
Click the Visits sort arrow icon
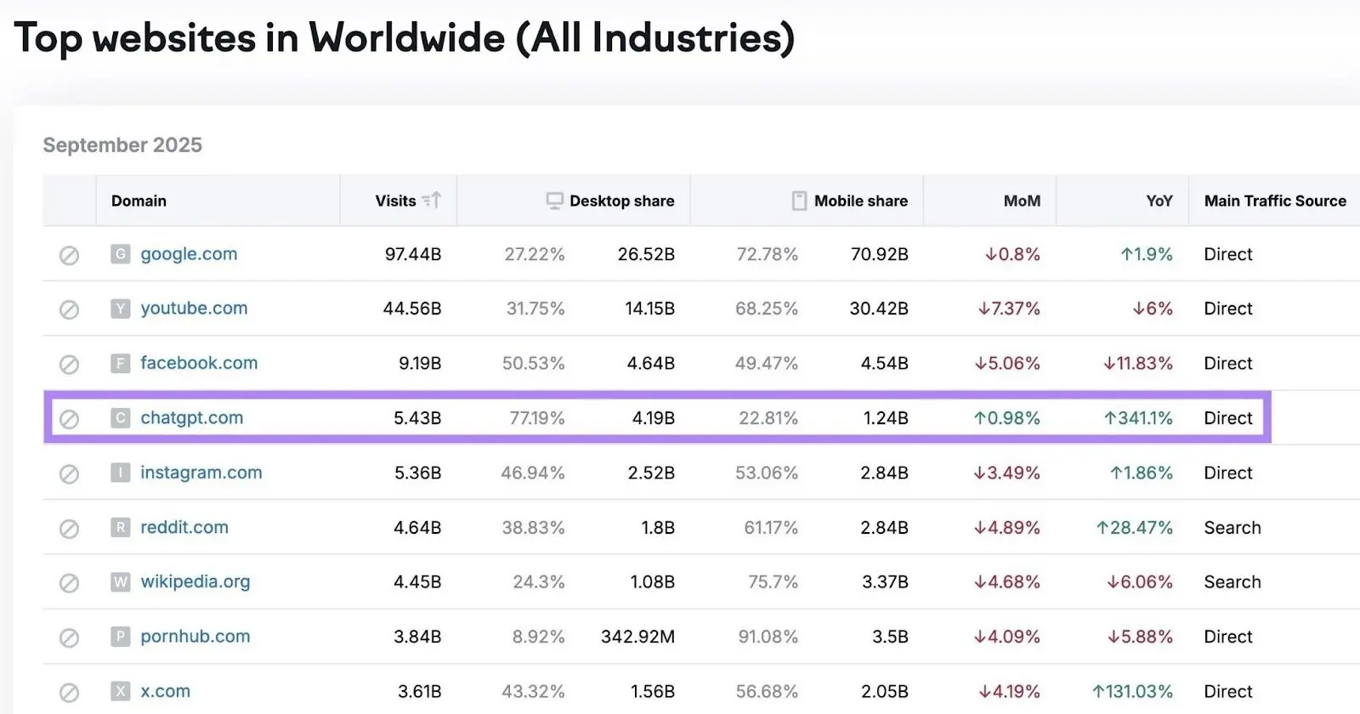coord(432,201)
